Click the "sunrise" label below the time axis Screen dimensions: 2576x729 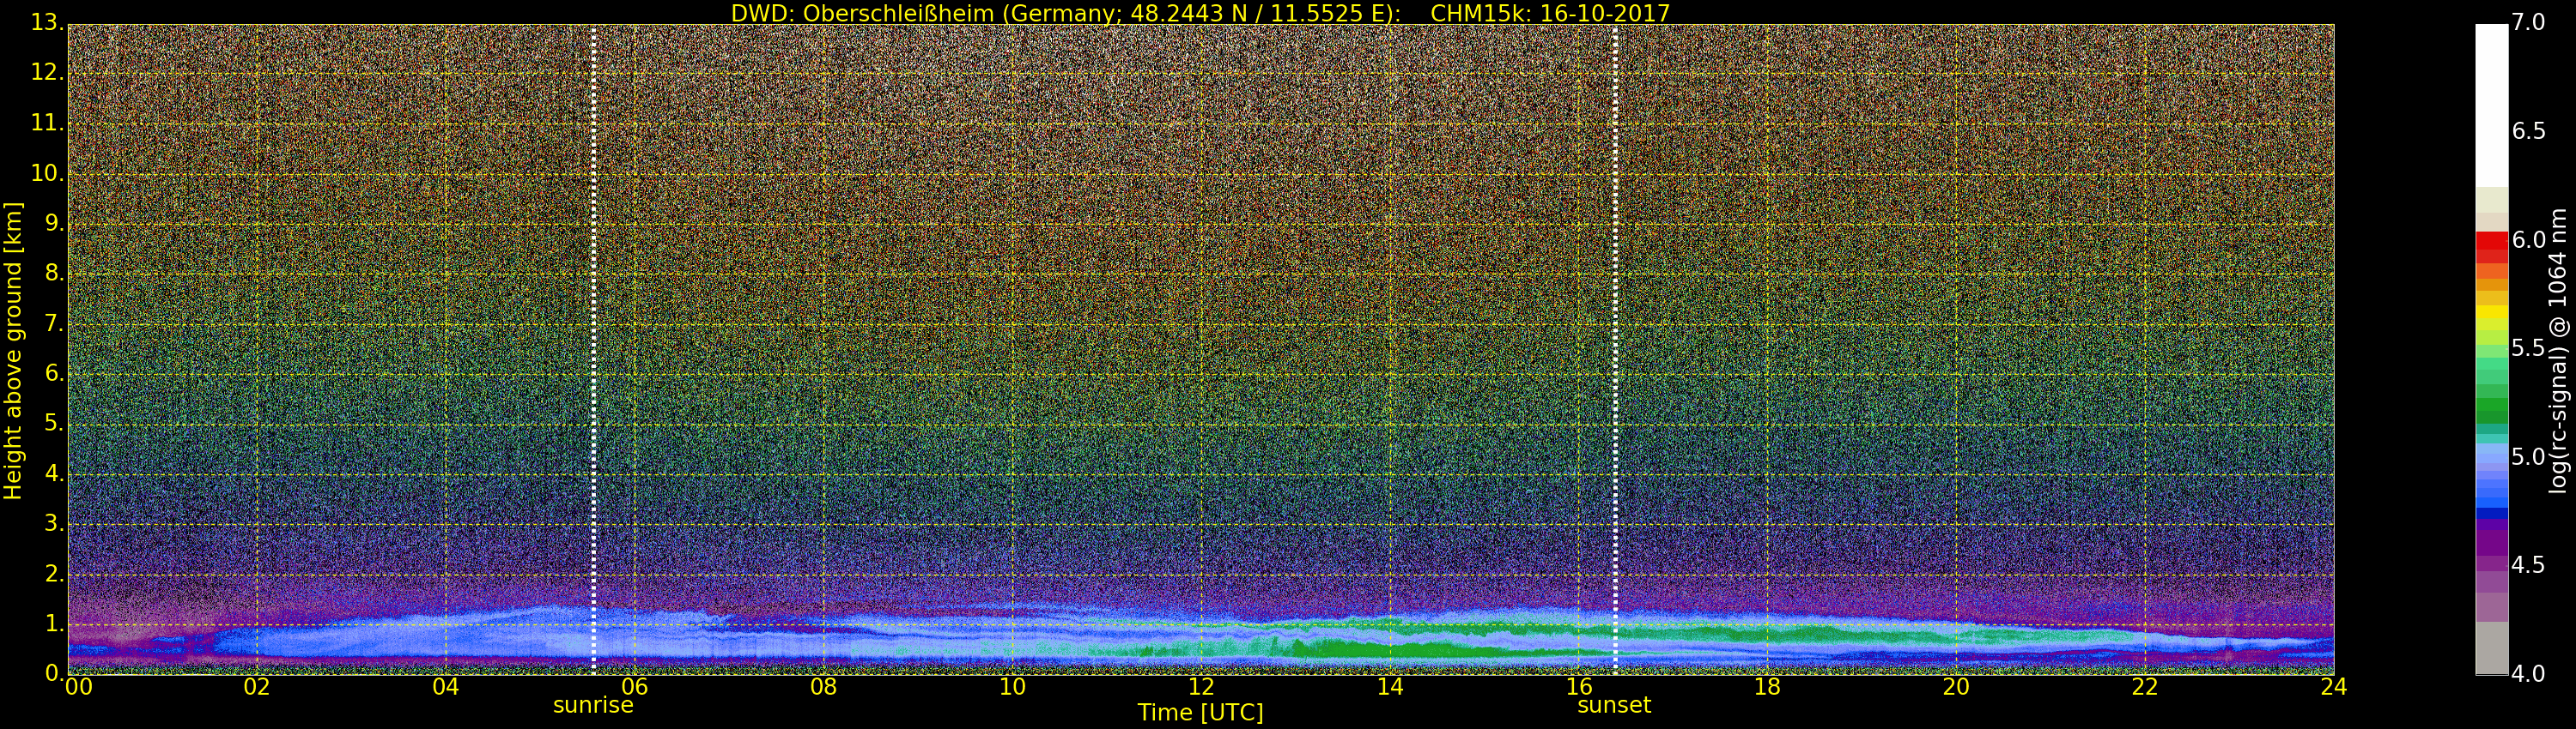593,705
